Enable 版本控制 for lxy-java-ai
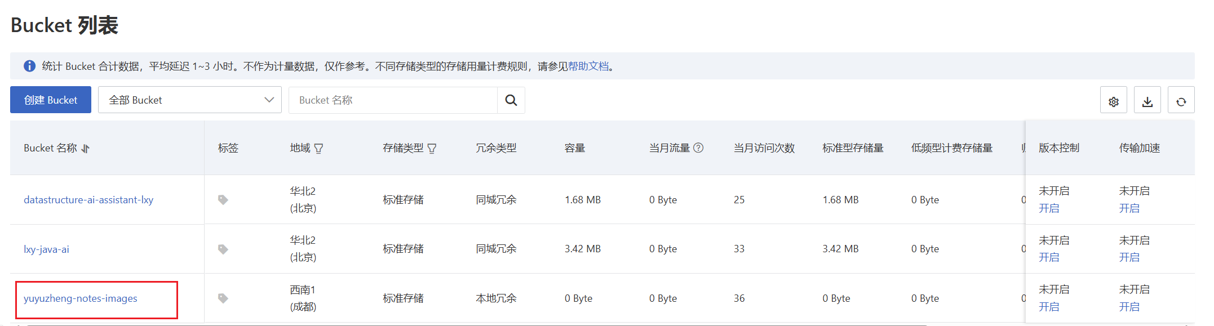The width and height of the screenshot is (1214, 326). click(1049, 257)
